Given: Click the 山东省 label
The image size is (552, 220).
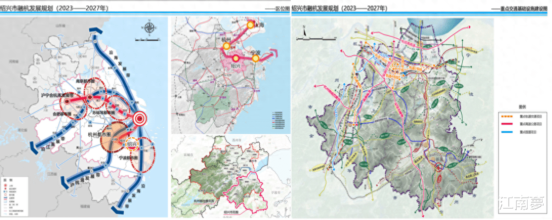Looking at the screenshot, I should coord(59,26).
